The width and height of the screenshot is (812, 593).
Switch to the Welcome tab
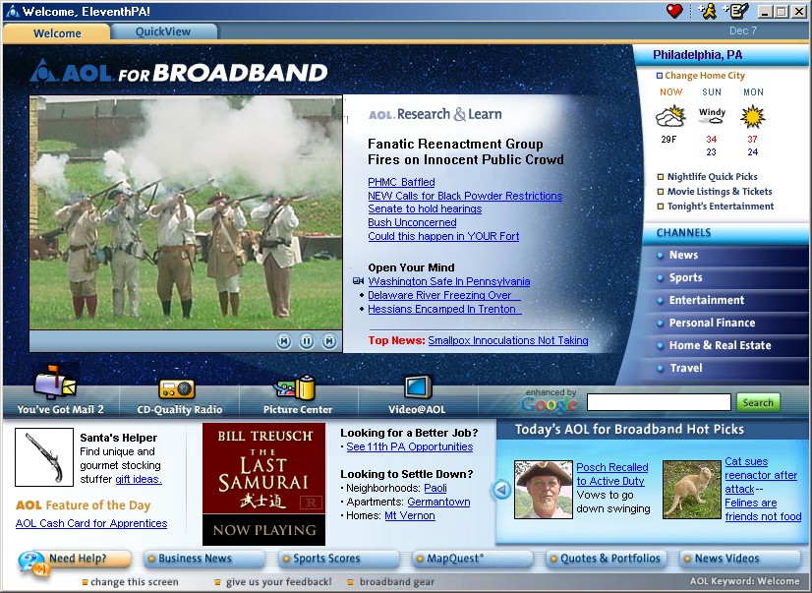click(57, 33)
